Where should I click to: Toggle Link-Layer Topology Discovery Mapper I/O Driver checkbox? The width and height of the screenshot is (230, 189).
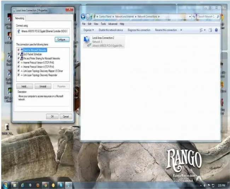18,70
